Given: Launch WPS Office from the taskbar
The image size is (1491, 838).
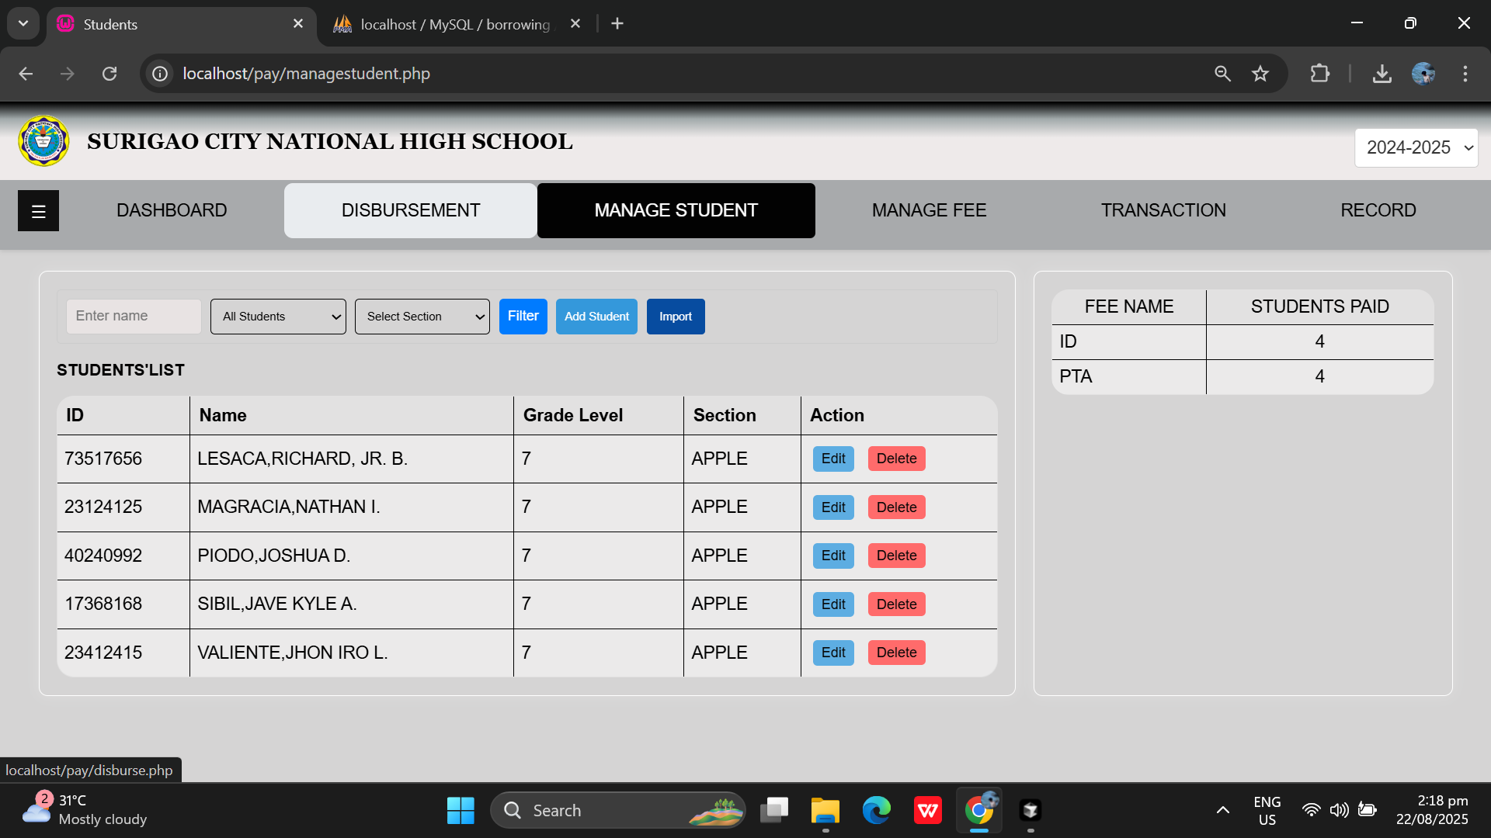Looking at the screenshot, I should (928, 809).
